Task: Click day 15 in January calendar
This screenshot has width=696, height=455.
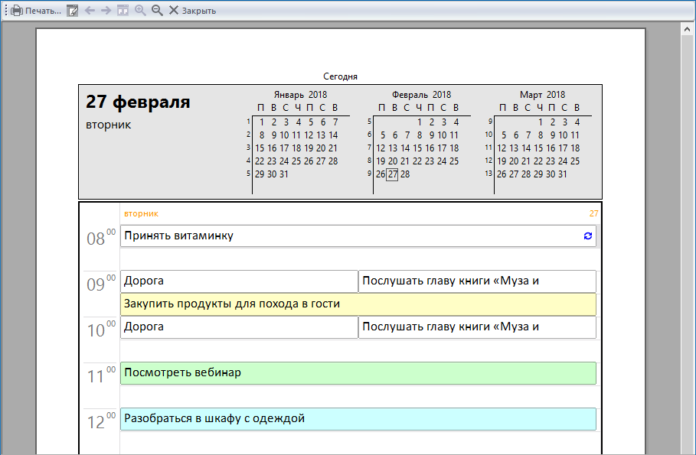Action: click(x=260, y=148)
